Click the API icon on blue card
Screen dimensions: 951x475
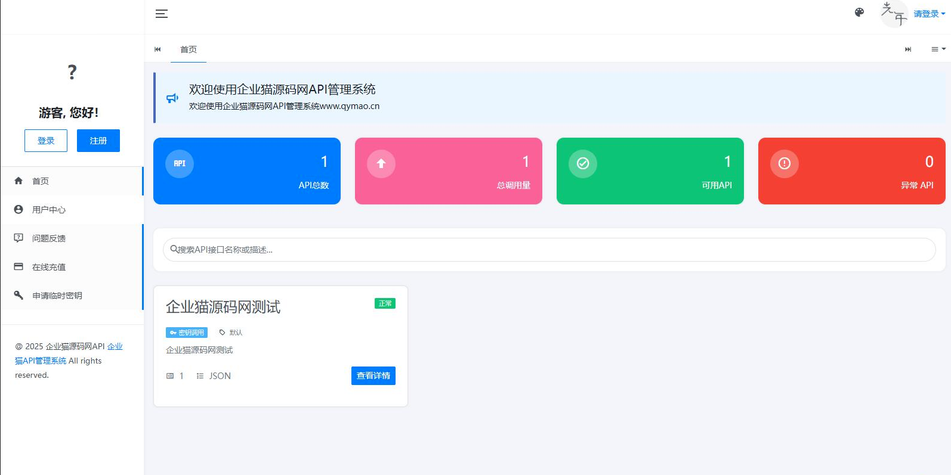point(180,163)
